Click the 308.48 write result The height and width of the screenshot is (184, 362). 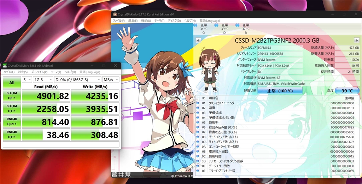click(x=95, y=135)
